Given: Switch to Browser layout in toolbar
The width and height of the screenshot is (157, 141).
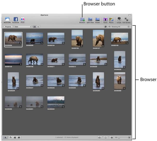Looking at the screenshot, I should (x=82, y=20).
